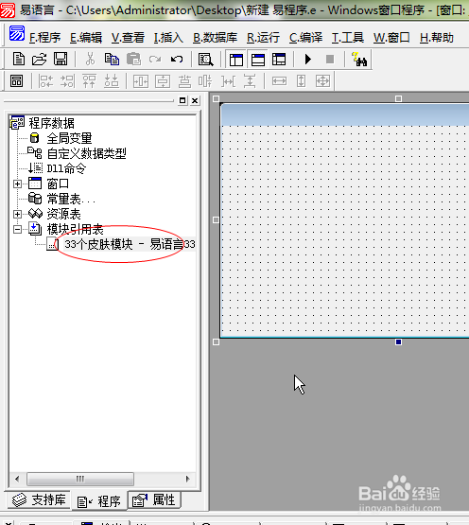
Task: Open the R.运行 menu
Action: 263,38
